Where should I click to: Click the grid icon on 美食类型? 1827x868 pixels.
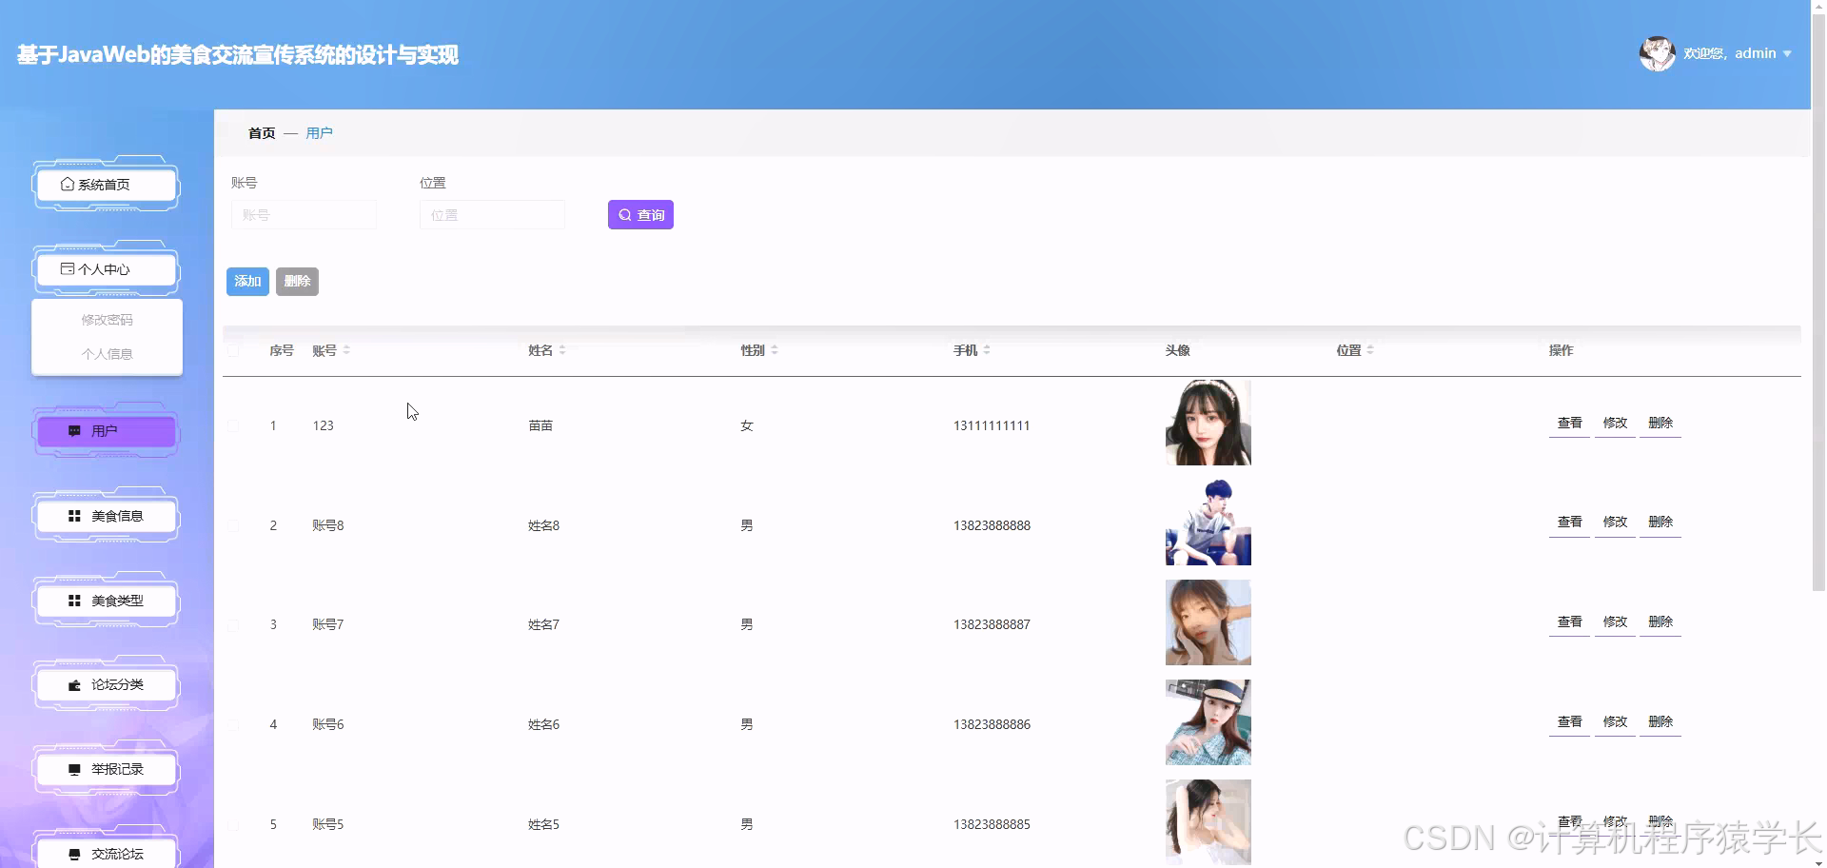pyautogui.click(x=74, y=601)
